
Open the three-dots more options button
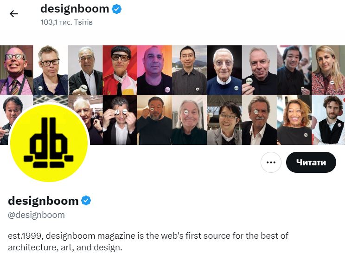(271, 162)
